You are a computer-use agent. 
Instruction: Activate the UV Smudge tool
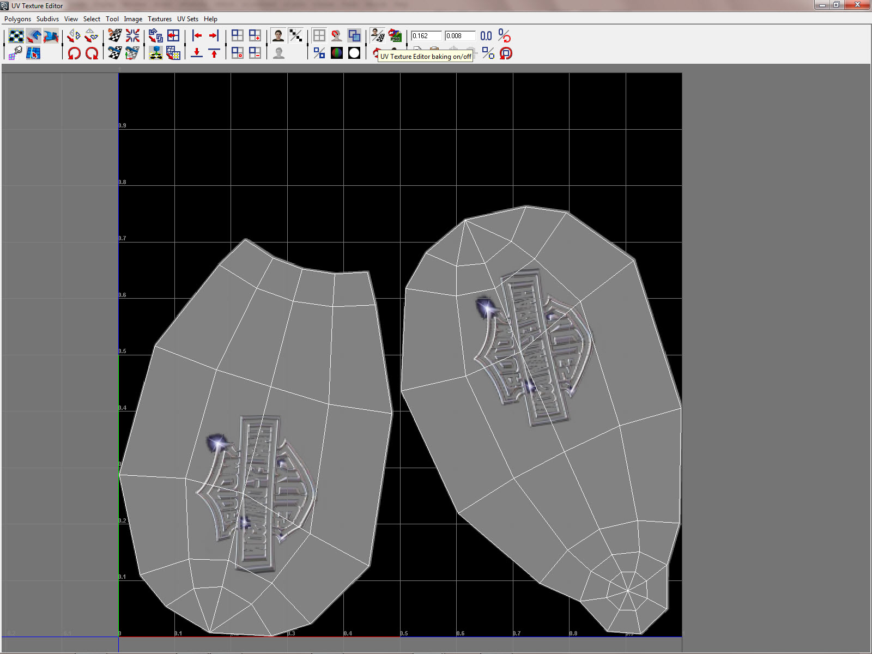pyautogui.click(x=51, y=36)
